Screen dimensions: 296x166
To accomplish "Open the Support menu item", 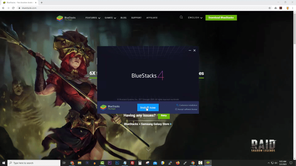I will tap(136, 18).
